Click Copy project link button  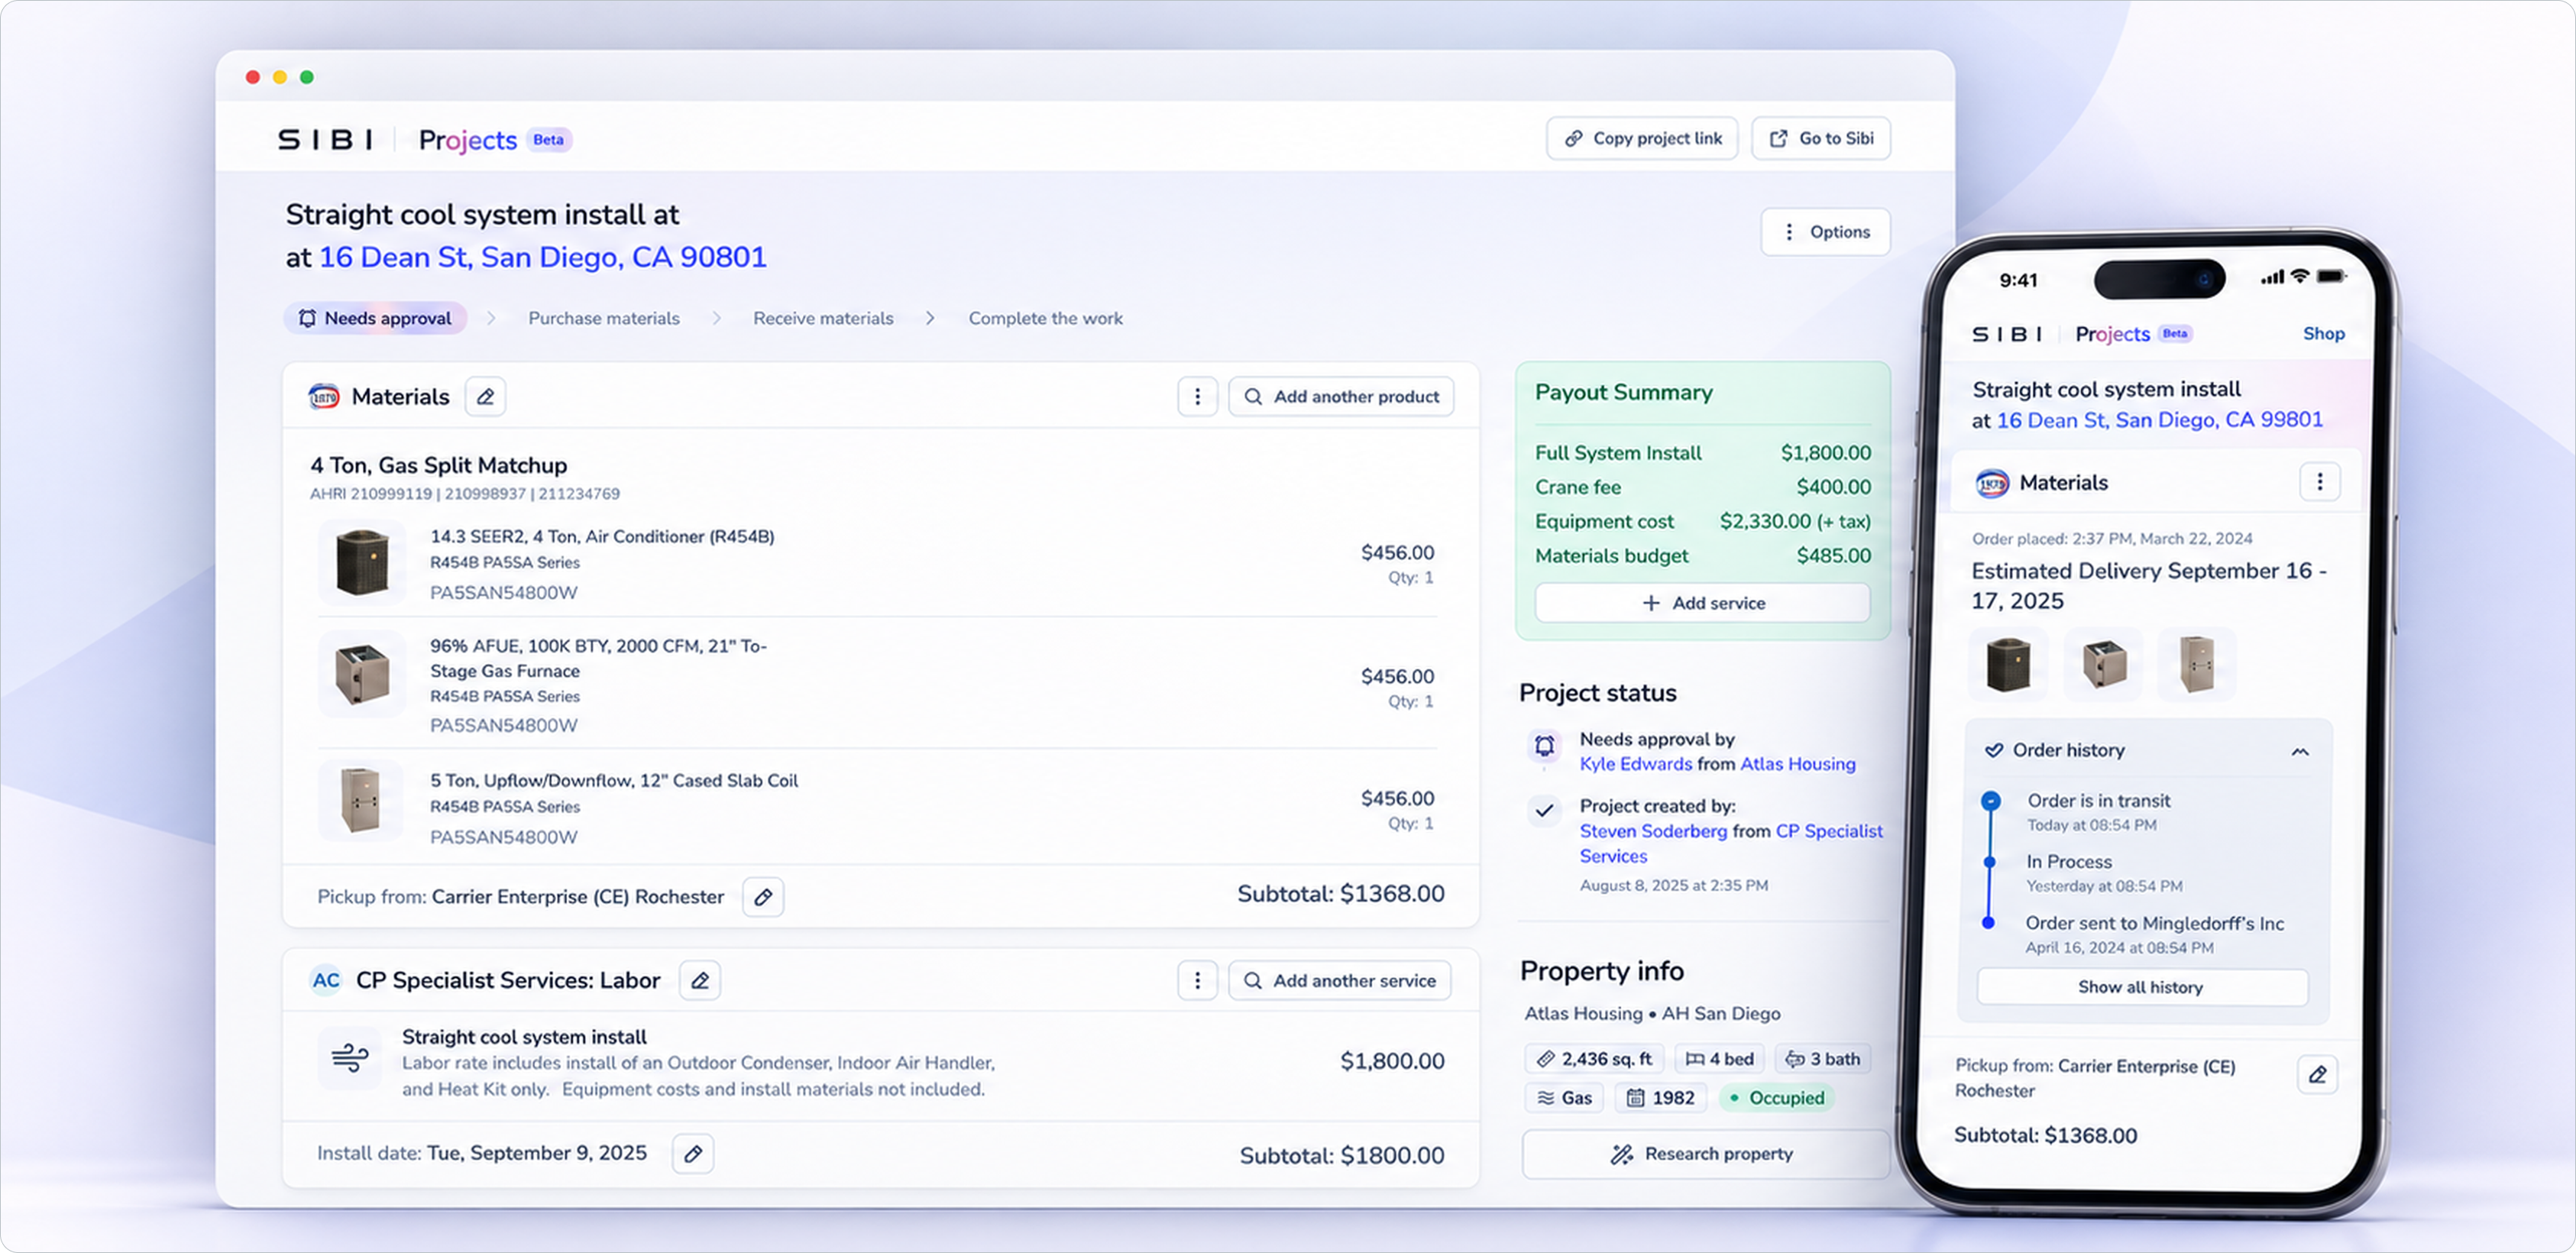pyautogui.click(x=1642, y=138)
